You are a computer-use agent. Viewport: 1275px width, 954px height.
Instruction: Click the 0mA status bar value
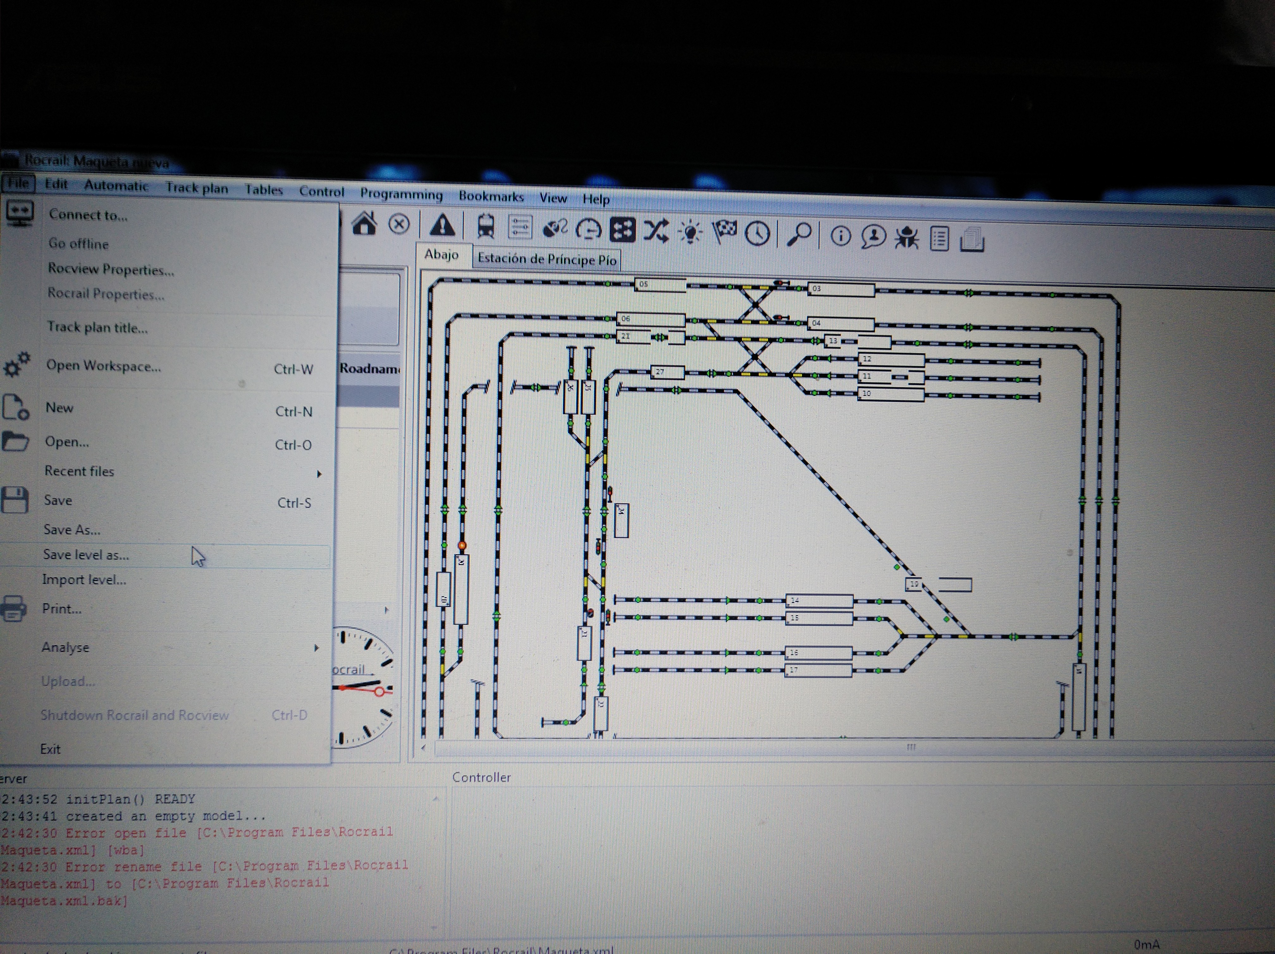(x=1147, y=945)
